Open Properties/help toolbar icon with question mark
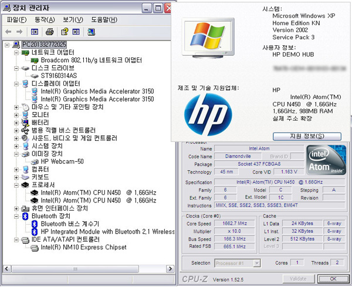Viewport: 352px width, 288px height. coord(65,32)
